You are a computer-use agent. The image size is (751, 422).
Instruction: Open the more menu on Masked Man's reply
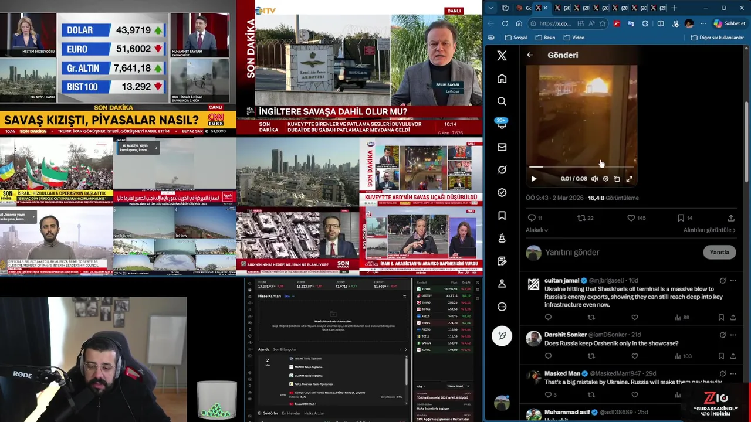[x=733, y=373]
